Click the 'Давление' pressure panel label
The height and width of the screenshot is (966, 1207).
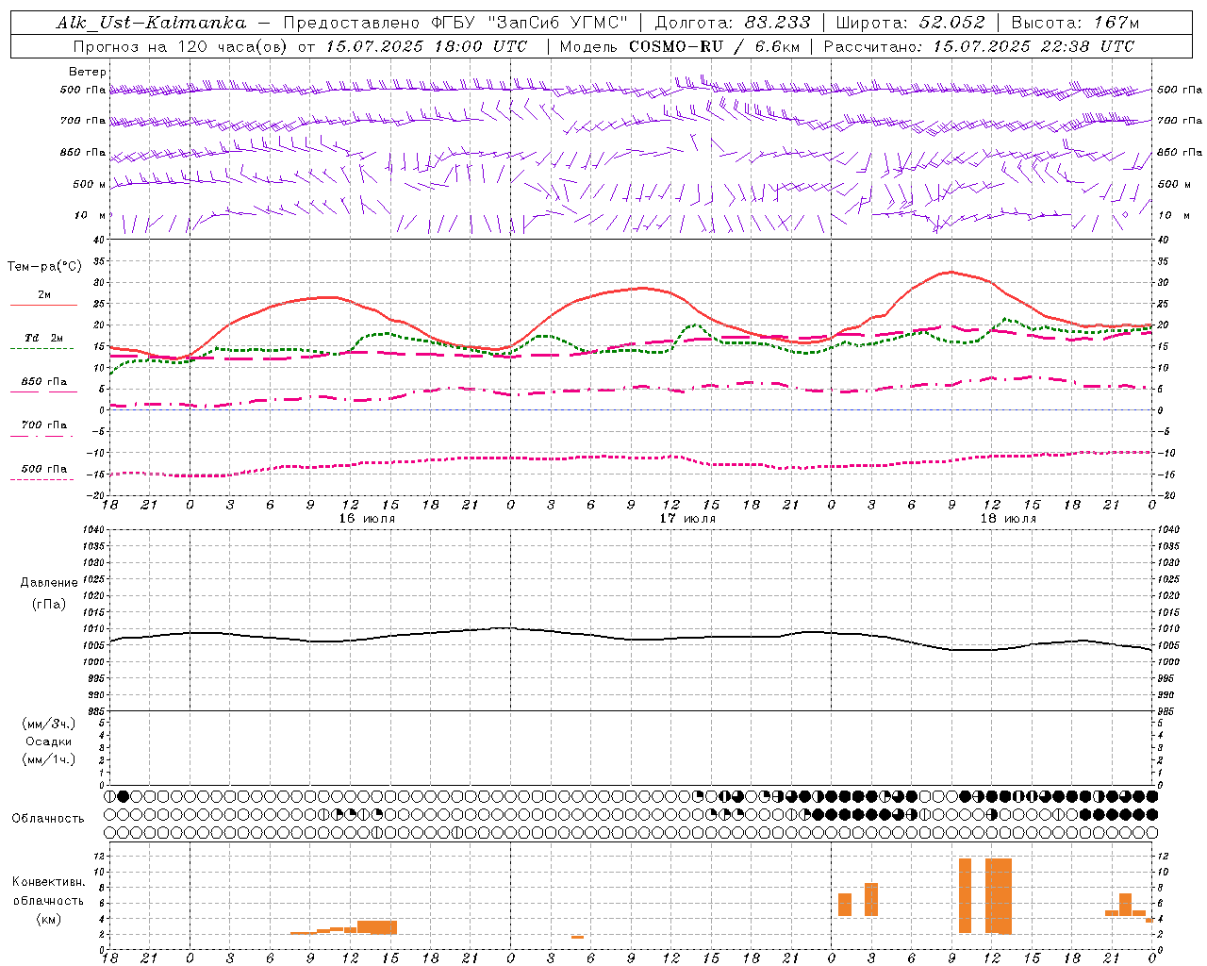(49, 582)
